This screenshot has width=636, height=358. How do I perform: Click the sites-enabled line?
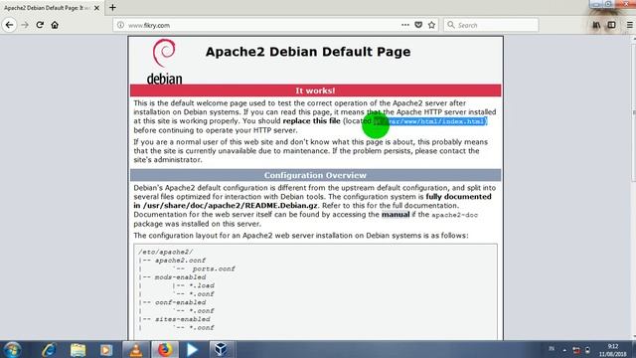tap(182, 319)
